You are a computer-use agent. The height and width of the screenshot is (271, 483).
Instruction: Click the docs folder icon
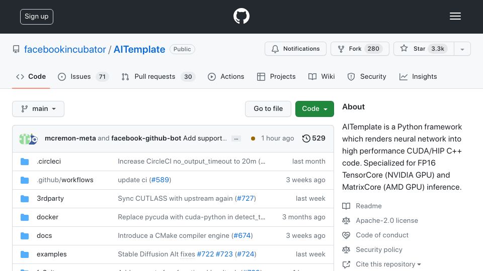coord(25,236)
